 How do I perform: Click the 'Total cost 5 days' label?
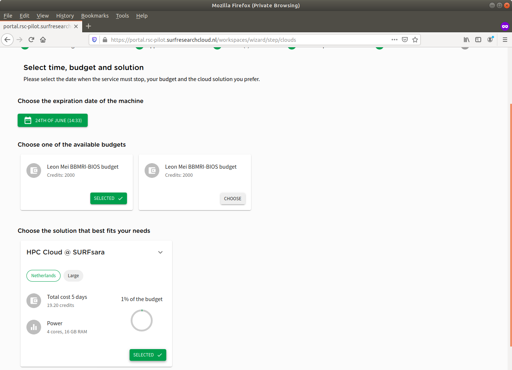[x=67, y=297]
